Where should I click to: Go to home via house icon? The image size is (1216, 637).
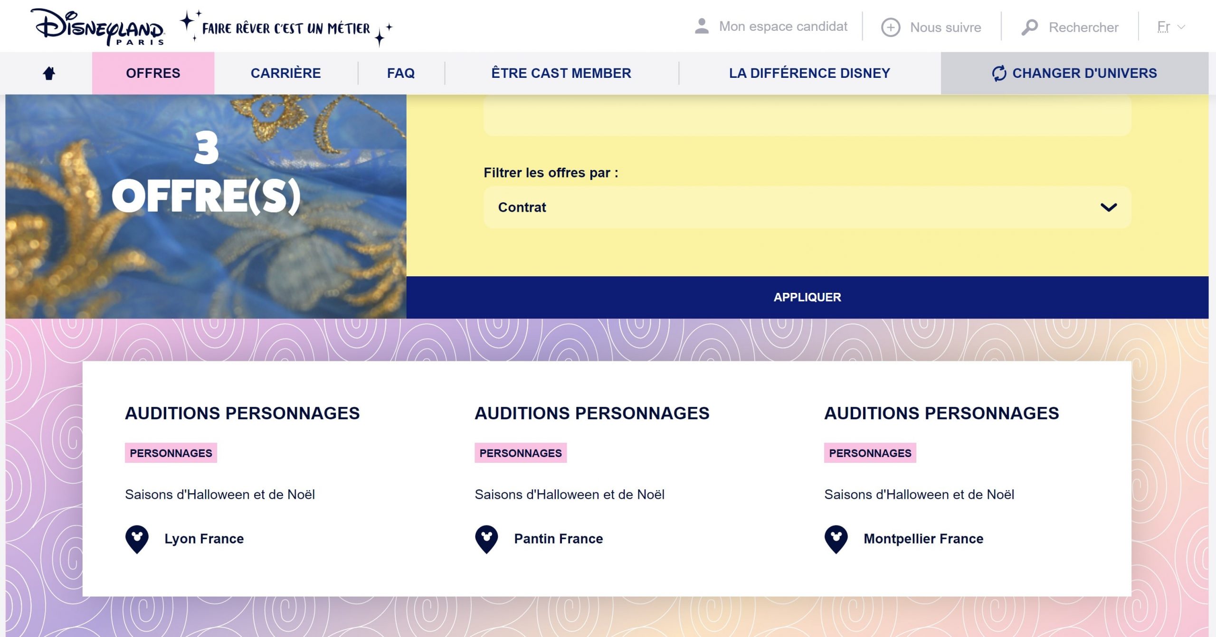pyautogui.click(x=49, y=73)
